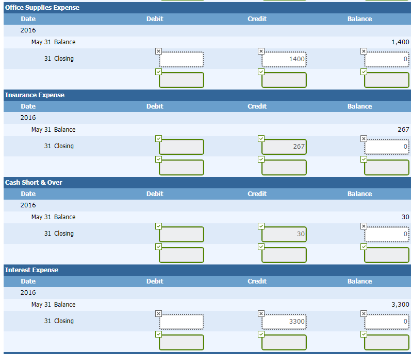Click Insurance Expense Closing balance field
This screenshot has width=412, height=354.
click(387, 147)
